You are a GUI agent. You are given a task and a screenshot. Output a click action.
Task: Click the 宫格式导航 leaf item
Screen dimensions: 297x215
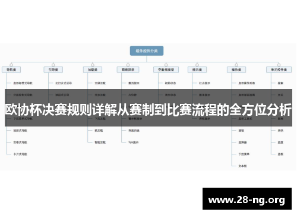(x=20, y=143)
